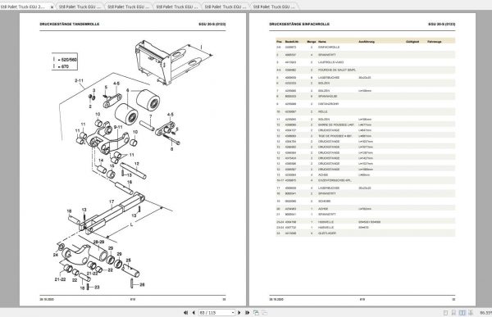Select the SPANNHÜLSE row name

tap(327, 97)
